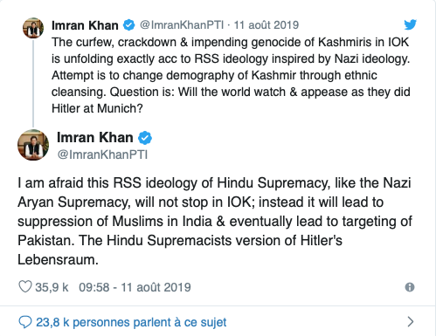Image resolution: width=436 pixels, height=336 pixels.
Task: Open large Imran Khan profile picture
Action: (x=33, y=145)
